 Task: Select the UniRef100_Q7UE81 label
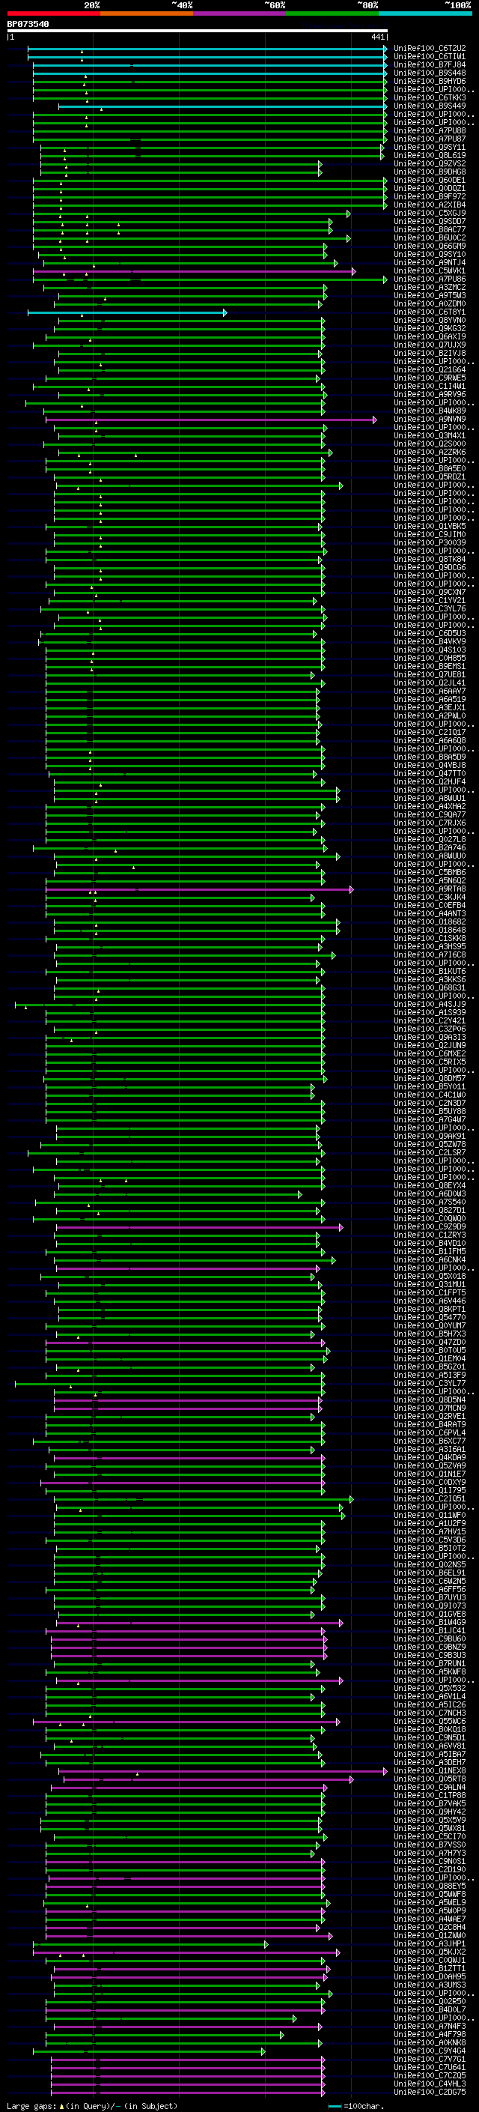(x=430, y=675)
